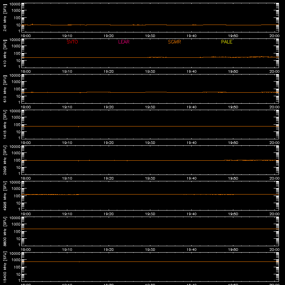This screenshot has height=285, width=285.
Task: Select the 1415 MHz [SFU] axis title
Action: click(5, 124)
